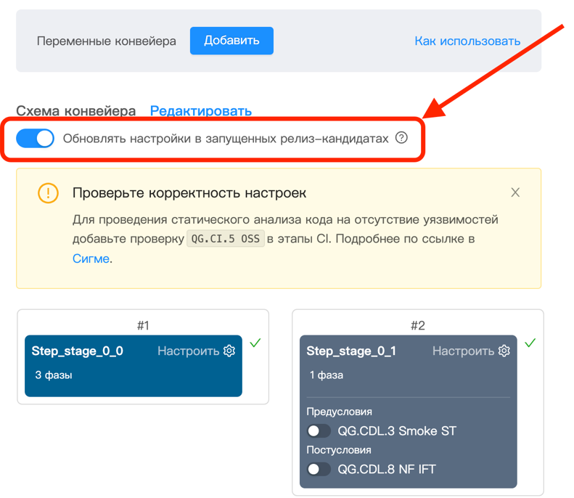The image size is (574, 498).
Task: Click the QG.CI.5 OSS code tag
Action: [226, 239]
